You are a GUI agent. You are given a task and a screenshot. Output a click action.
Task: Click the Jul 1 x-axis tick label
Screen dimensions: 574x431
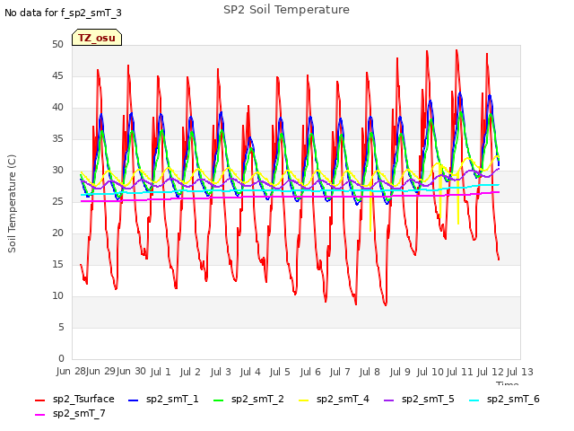coord(161,372)
